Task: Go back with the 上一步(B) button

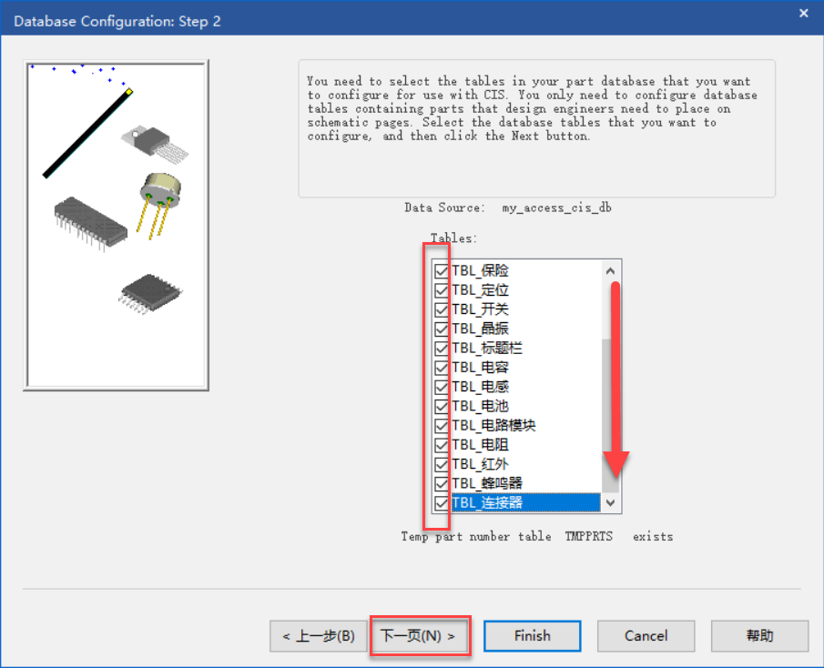Action: (x=319, y=636)
